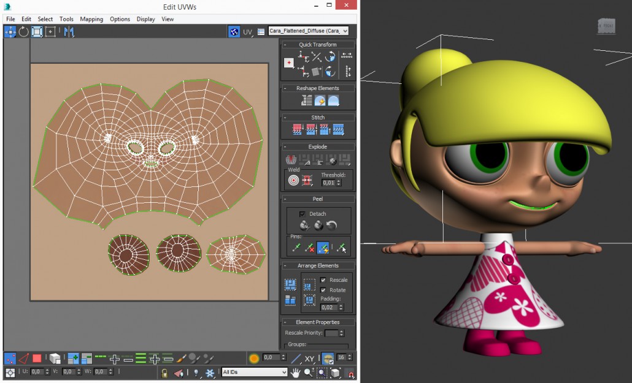Image resolution: width=632 pixels, height=383 pixels.
Task: Open the Tools menu
Action: coord(66,19)
